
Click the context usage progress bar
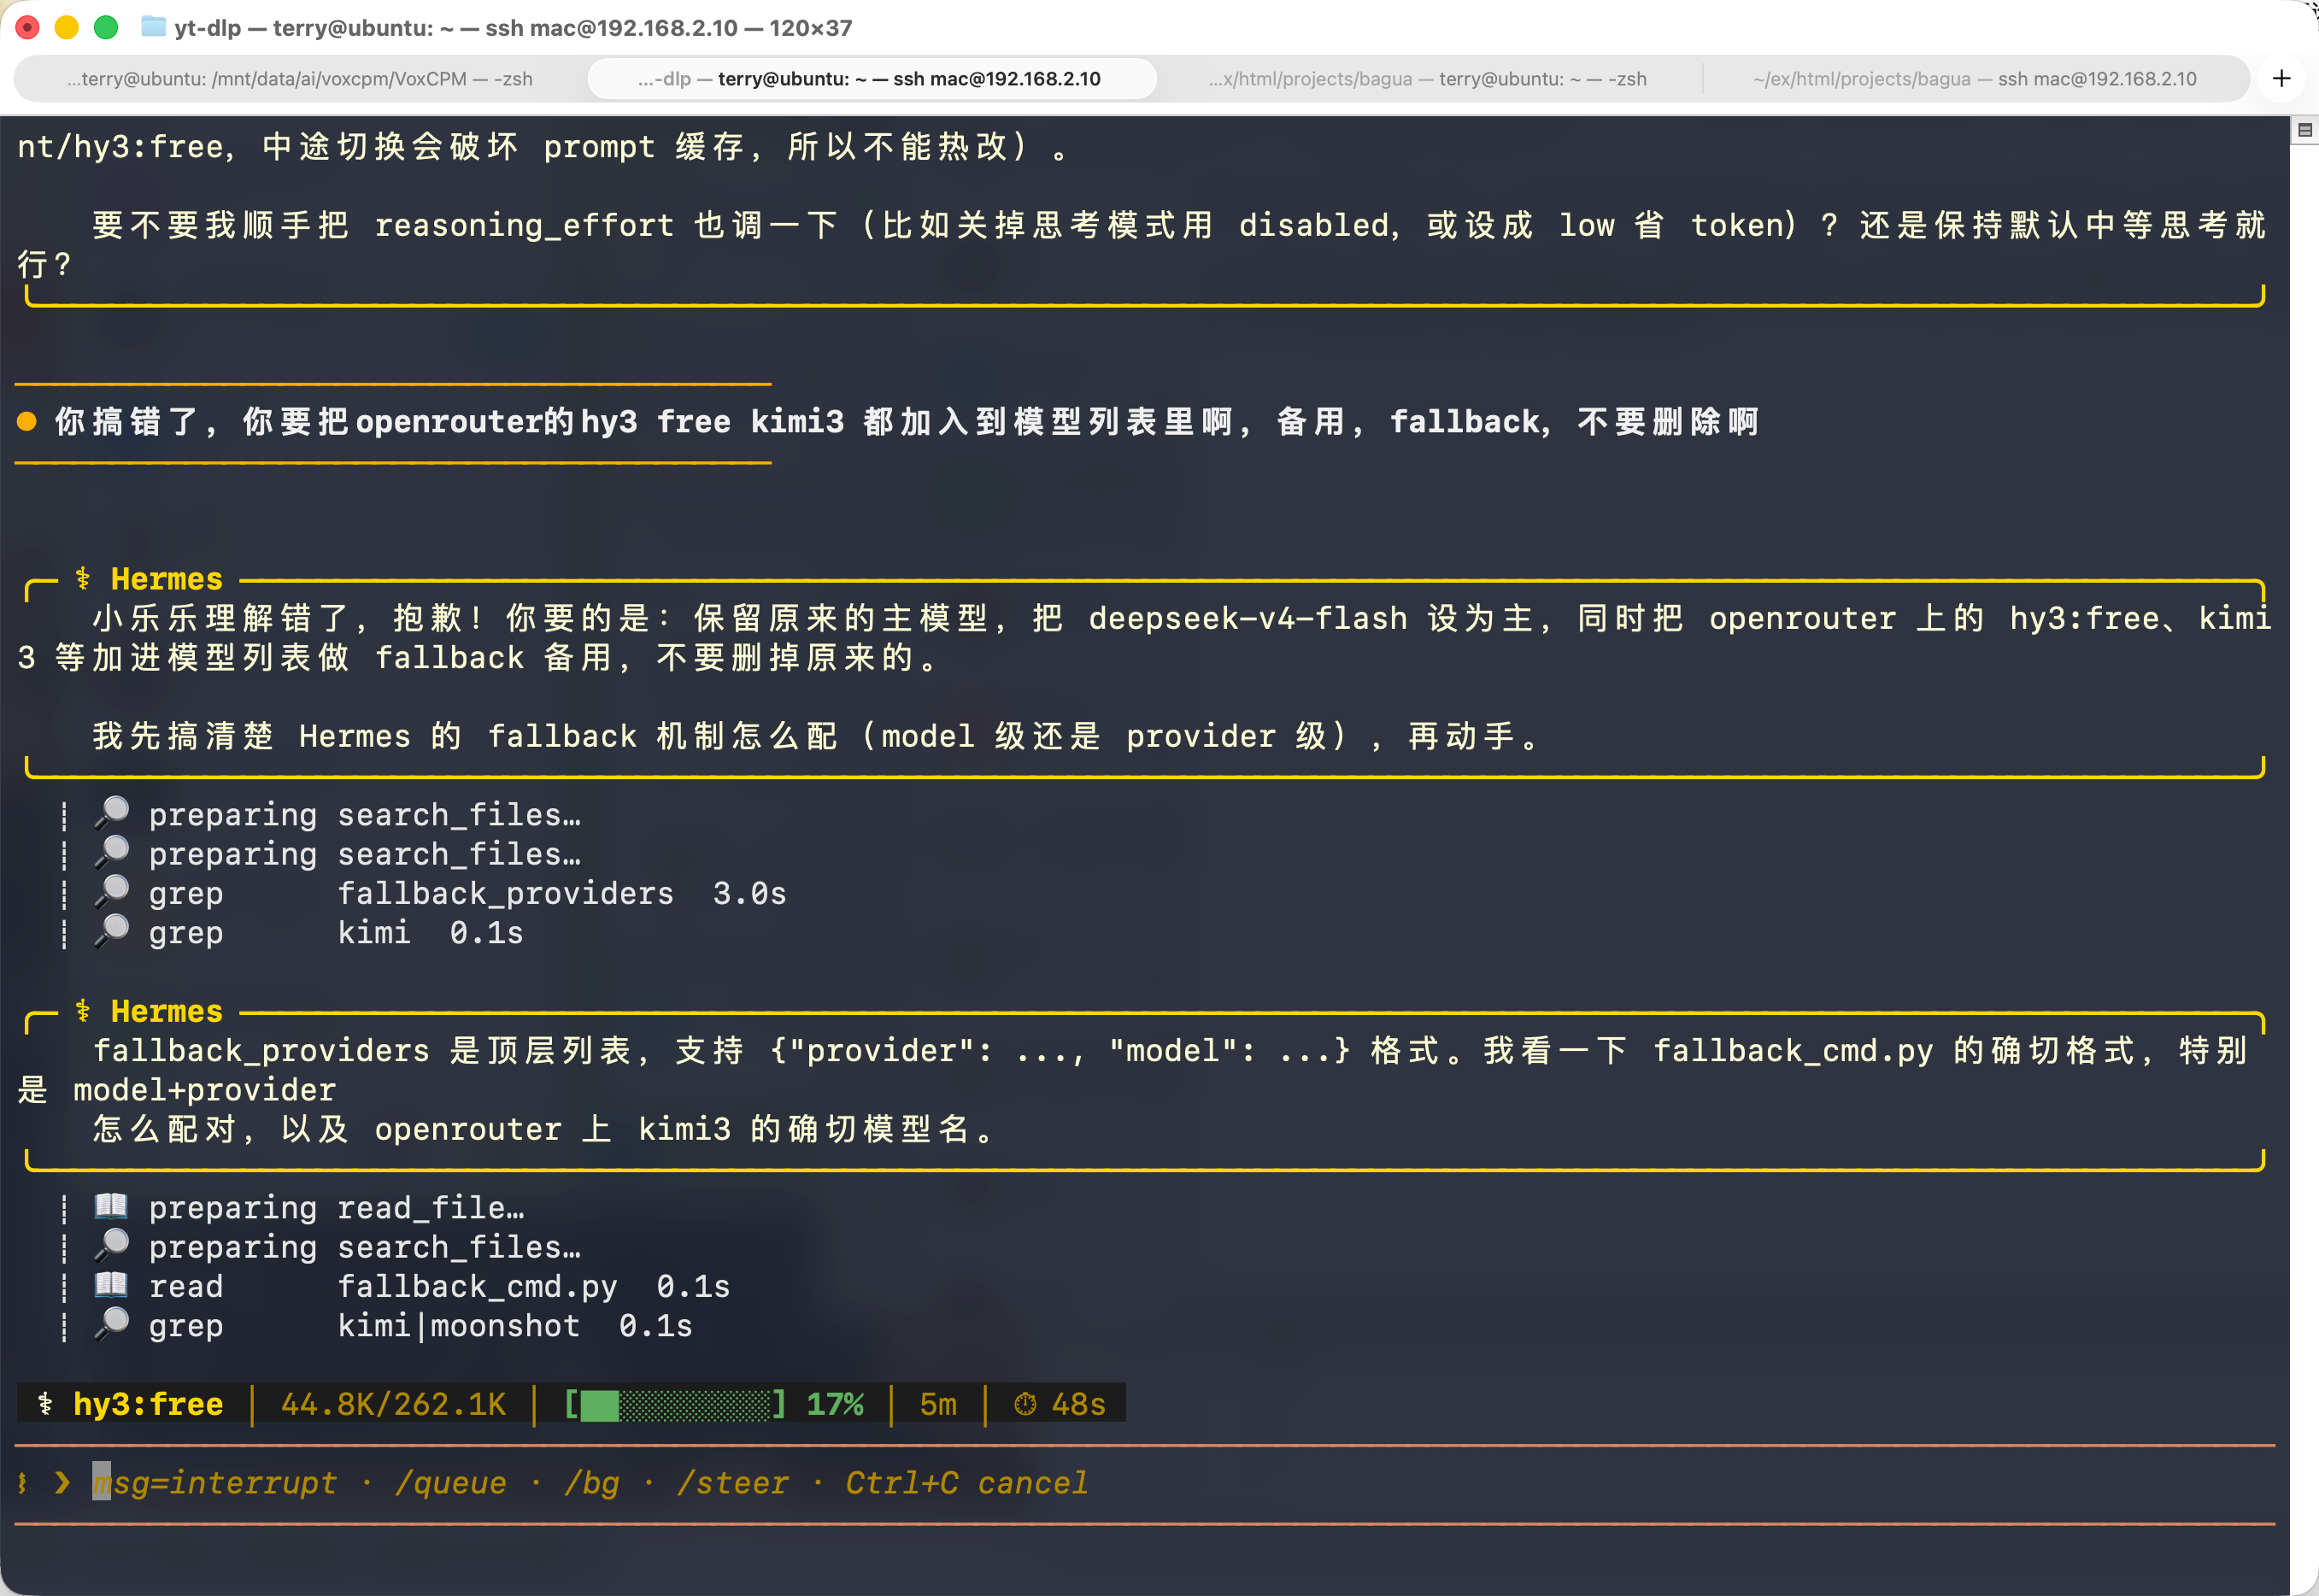[x=675, y=1404]
